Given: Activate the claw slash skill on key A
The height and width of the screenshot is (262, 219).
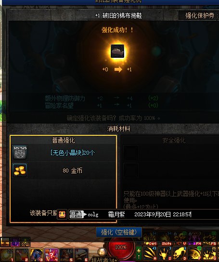Looking at the screenshot, I should [x=150, y=253].
